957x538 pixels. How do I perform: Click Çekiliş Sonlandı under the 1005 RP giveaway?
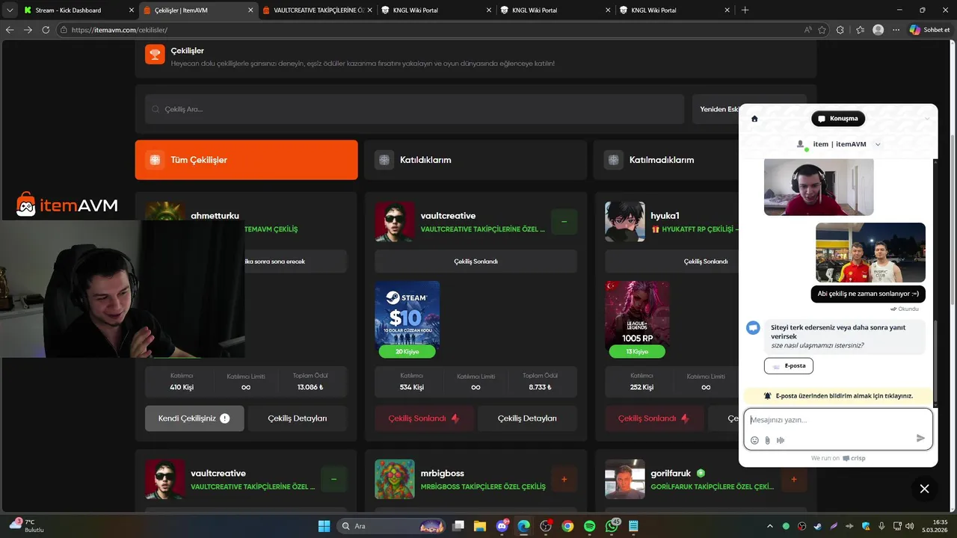coord(654,418)
